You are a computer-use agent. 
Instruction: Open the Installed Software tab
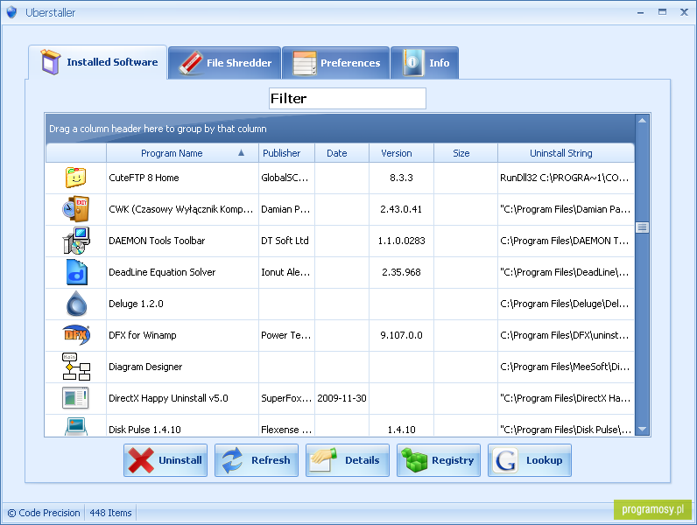coord(97,62)
